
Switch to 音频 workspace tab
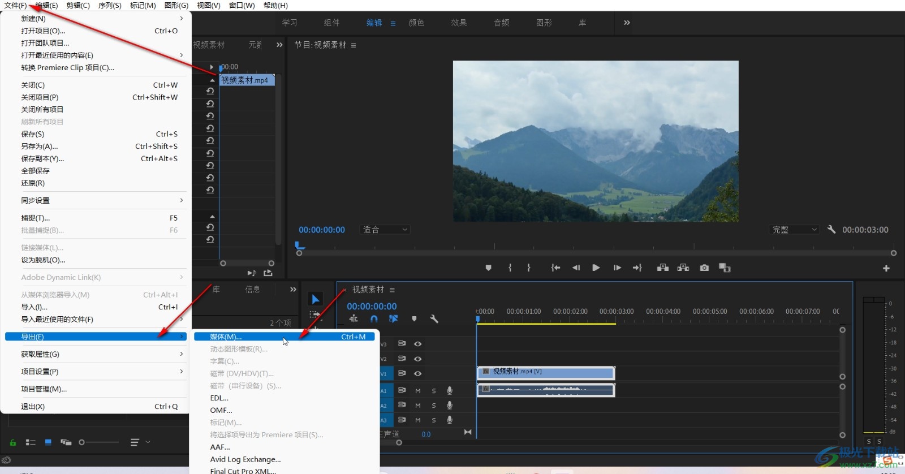[x=501, y=23]
